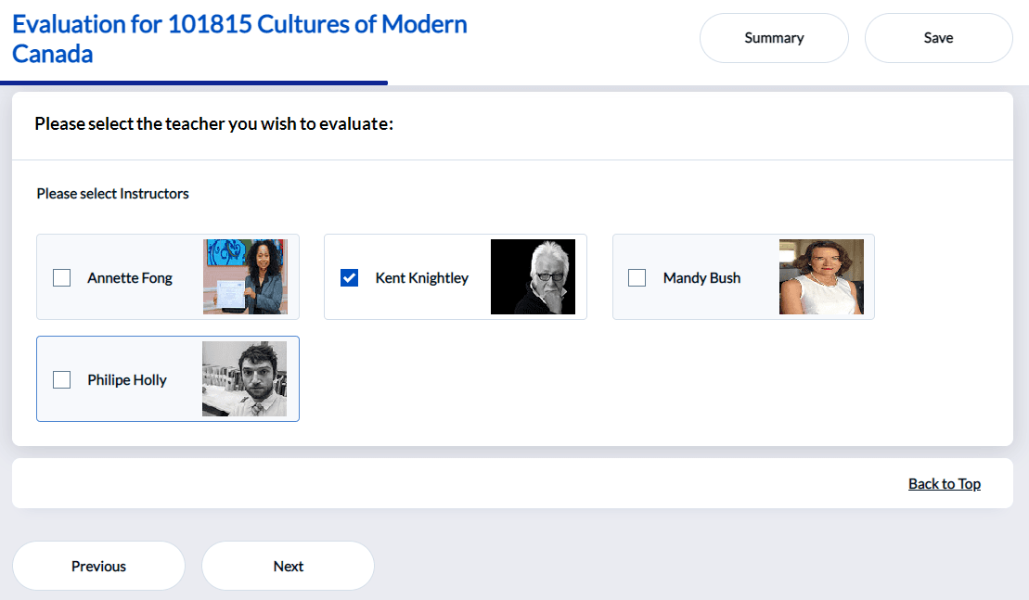This screenshot has width=1029, height=600.
Task: Enable the Mandy Bush checkbox
Action: click(x=637, y=277)
